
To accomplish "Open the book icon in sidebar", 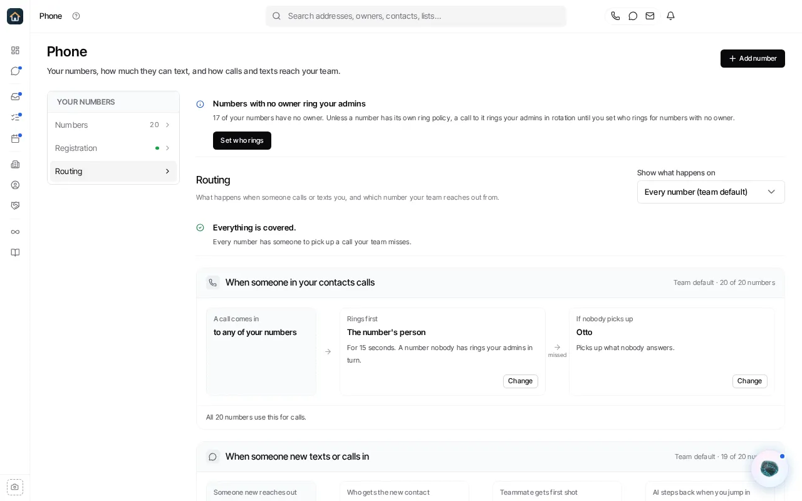I will (15, 252).
